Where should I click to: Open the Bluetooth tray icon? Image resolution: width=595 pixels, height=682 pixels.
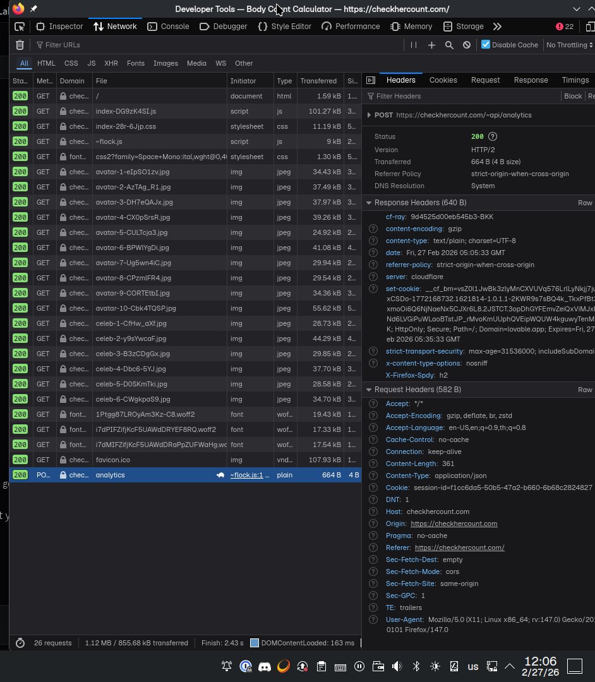(416, 666)
